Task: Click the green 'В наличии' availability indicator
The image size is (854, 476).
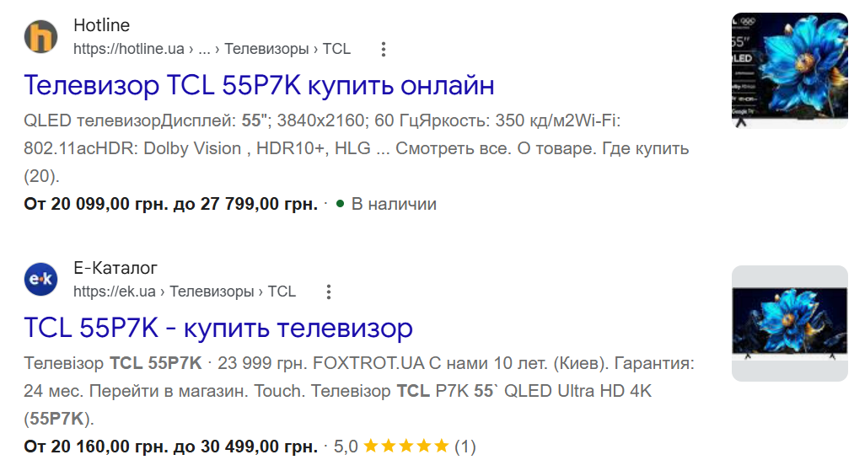Action: 386,204
